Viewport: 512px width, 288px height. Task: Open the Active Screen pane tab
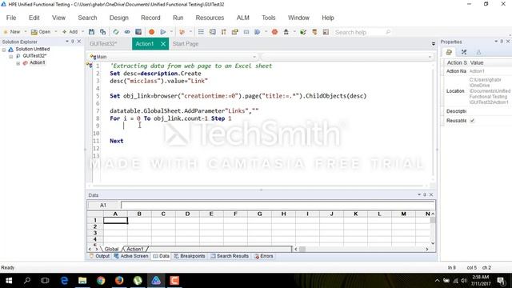(x=131, y=256)
